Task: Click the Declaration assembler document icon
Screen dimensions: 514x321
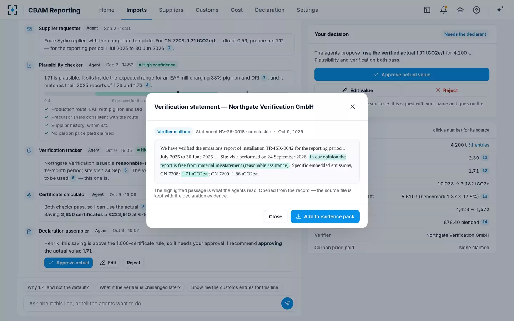Action: pyautogui.click(x=29, y=231)
